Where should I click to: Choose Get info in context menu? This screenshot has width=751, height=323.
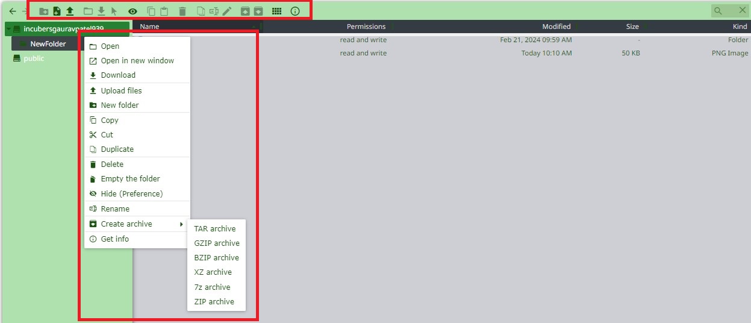137,239
